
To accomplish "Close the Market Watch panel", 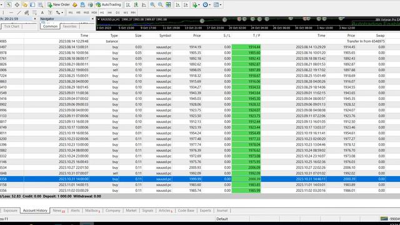I will coord(35,19).
